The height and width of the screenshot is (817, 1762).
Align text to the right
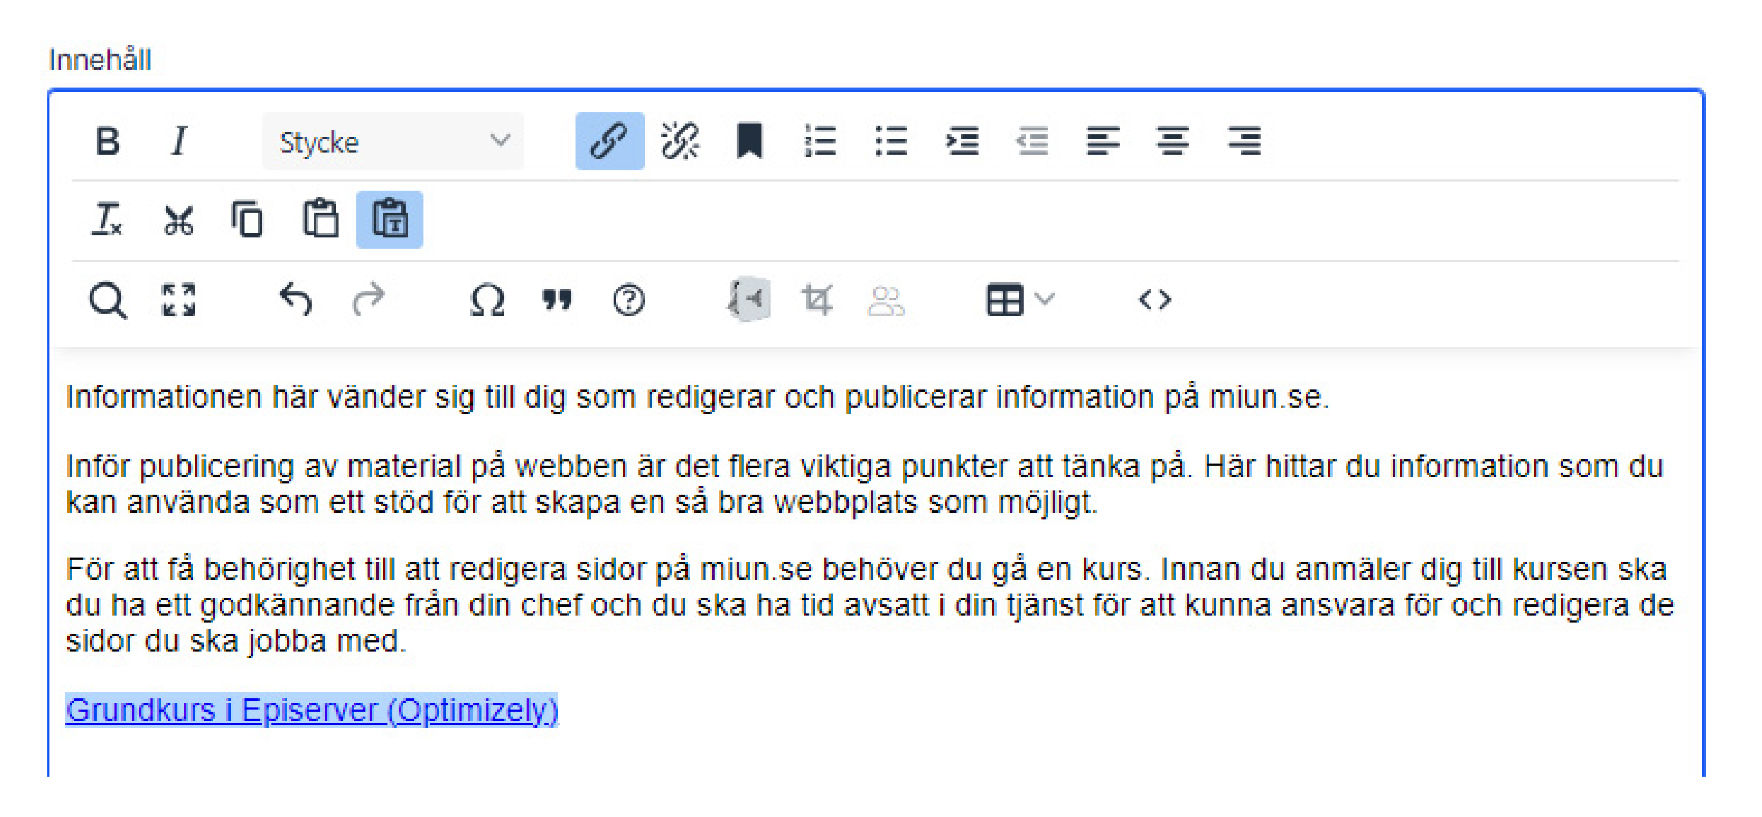click(x=1244, y=141)
